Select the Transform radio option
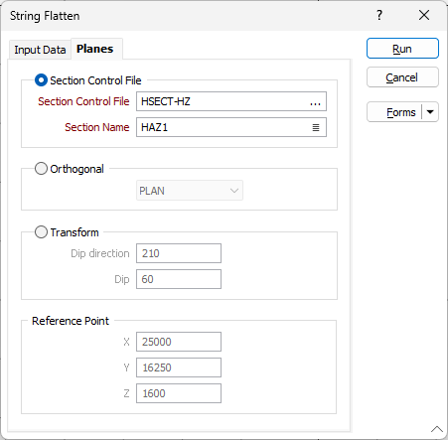The image size is (448, 440). [41, 232]
